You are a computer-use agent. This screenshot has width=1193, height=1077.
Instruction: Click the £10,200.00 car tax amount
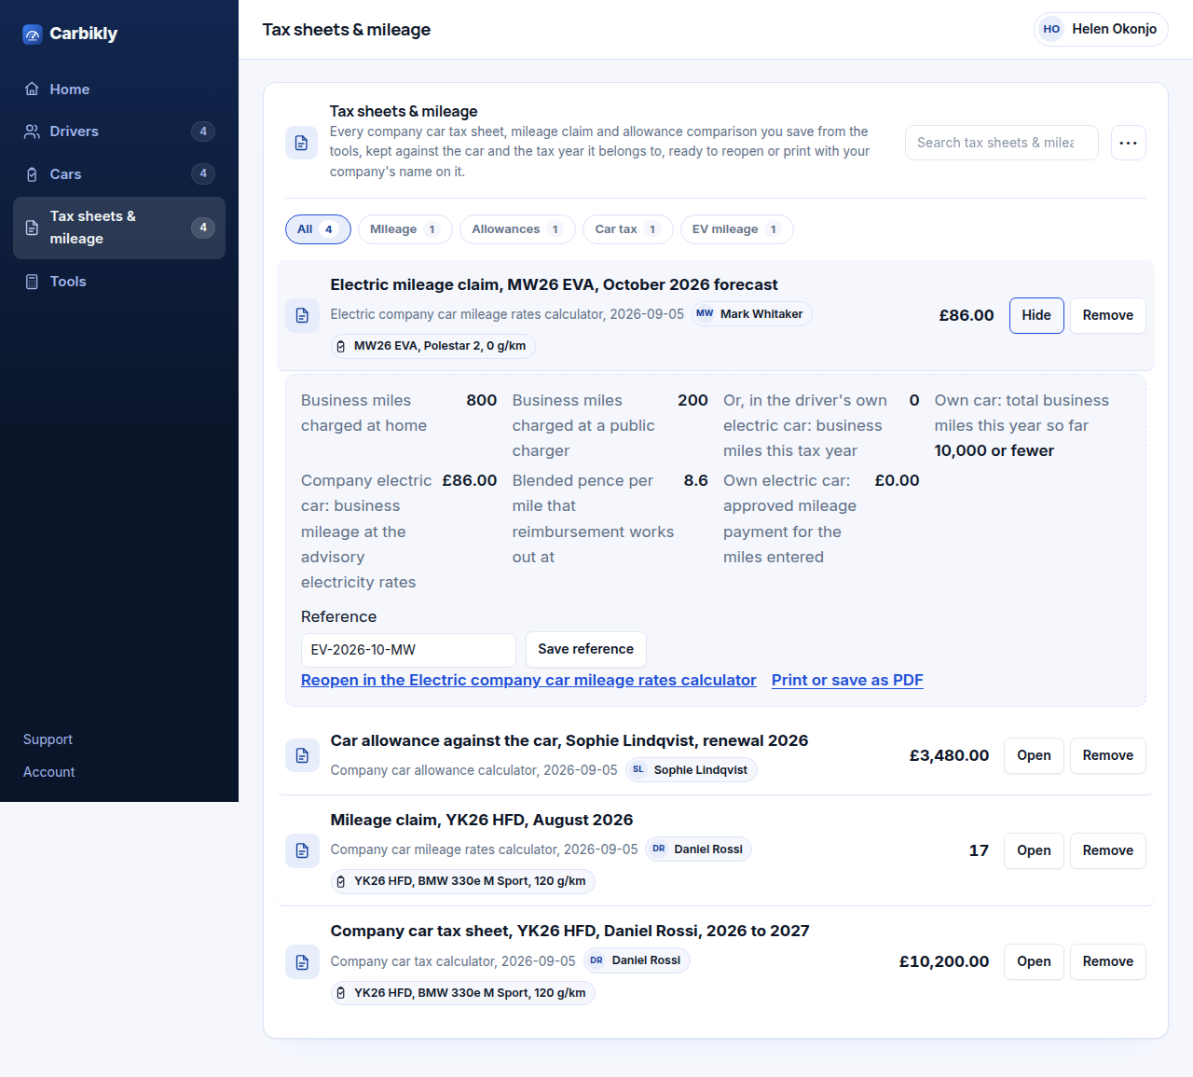point(944,961)
